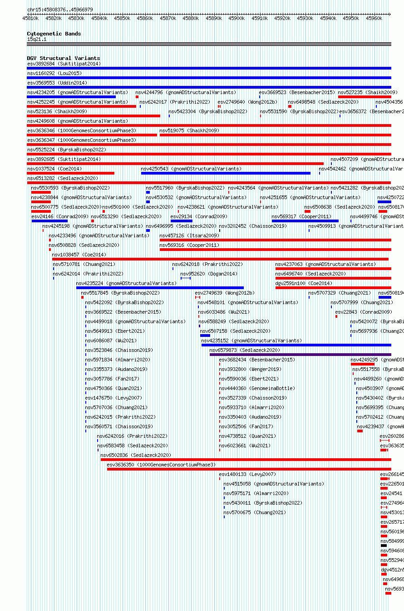Select nsv6500775 (Sedlazeck2020) label
The height and width of the screenshot is (611, 404).
coord(67,207)
